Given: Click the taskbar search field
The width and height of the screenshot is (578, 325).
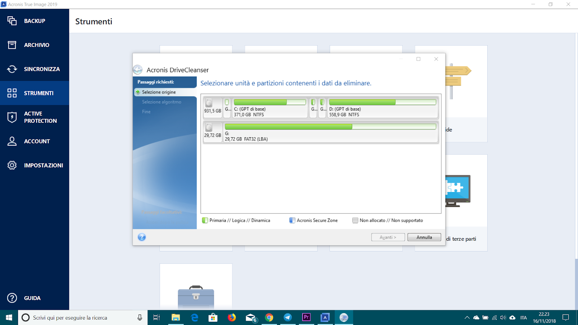Looking at the screenshot, I should point(83,317).
